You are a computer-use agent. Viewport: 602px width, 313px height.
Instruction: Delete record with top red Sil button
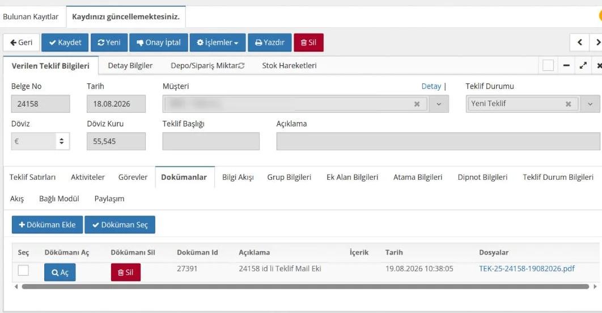click(309, 43)
